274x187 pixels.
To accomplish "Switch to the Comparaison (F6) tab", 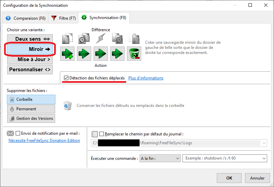I will 25,18.
